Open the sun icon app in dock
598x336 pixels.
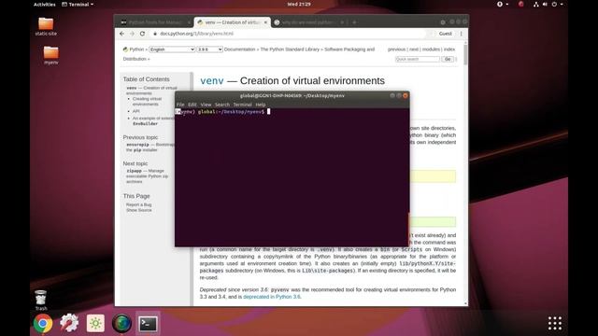(x=95, y=324)
